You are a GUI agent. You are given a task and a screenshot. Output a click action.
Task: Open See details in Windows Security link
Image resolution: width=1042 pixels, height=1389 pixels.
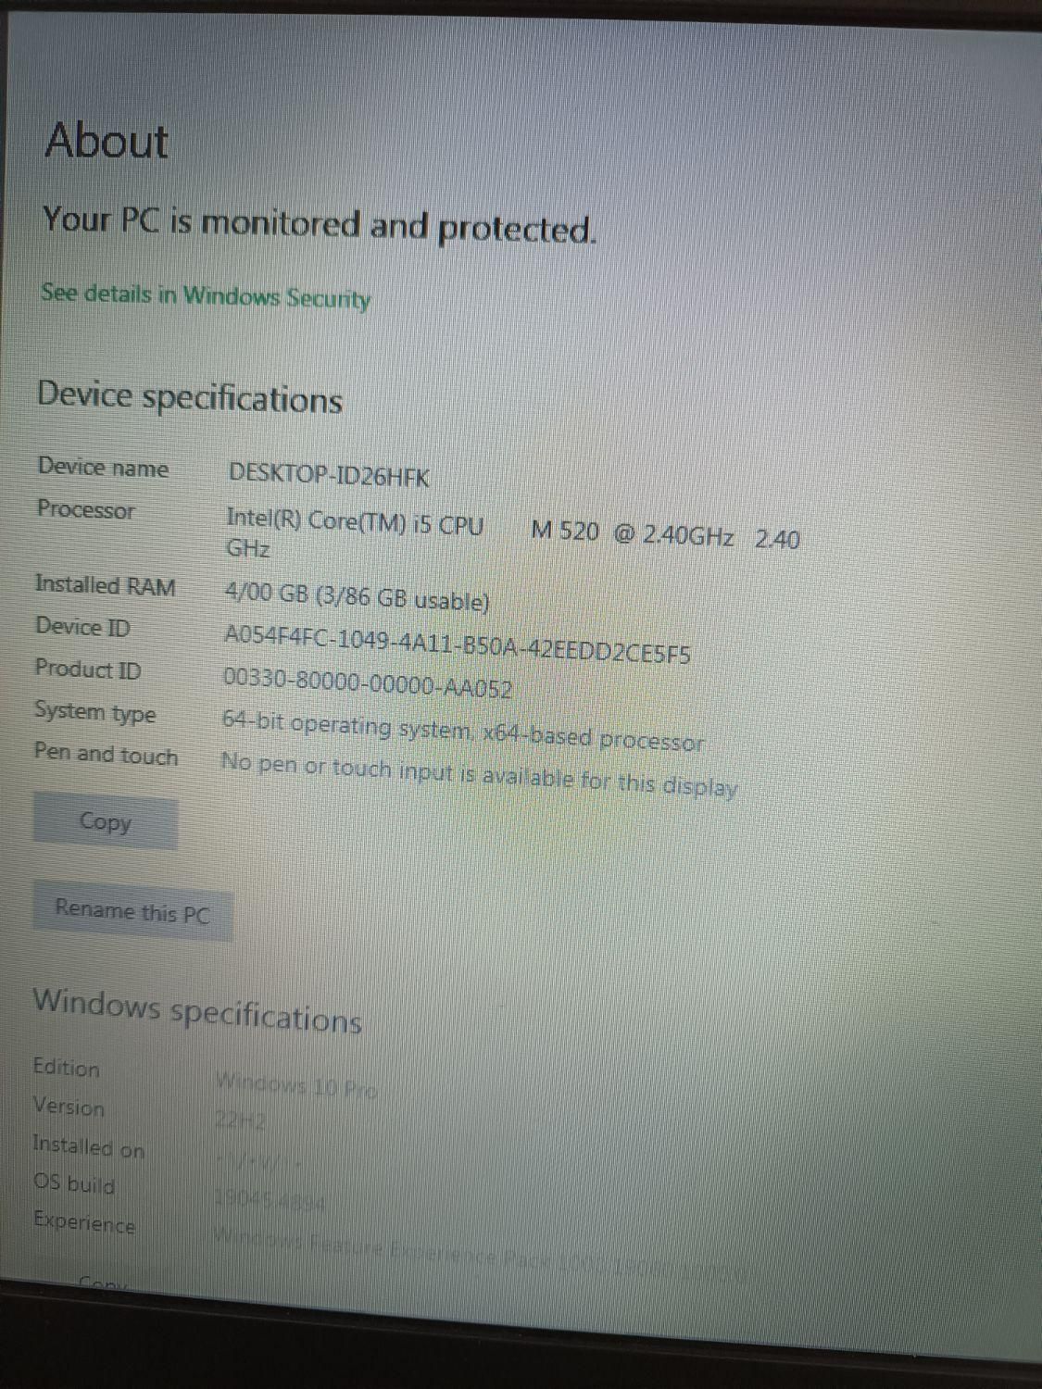click(x=206, y=296)
